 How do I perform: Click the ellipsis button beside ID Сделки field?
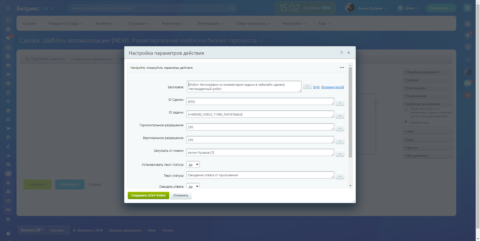(340, 102)
